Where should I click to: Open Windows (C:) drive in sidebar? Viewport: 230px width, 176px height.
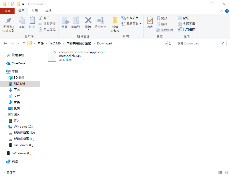[x=20, y=127]
